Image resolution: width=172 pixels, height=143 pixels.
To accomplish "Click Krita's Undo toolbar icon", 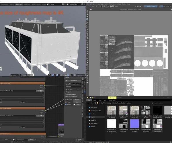I will [96, 7].
